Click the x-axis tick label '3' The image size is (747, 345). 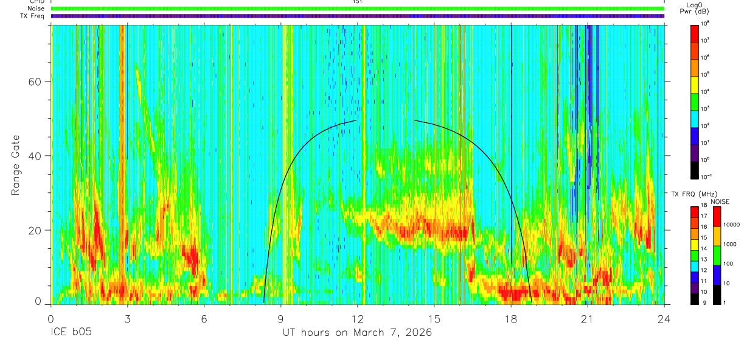coord(128,318)
